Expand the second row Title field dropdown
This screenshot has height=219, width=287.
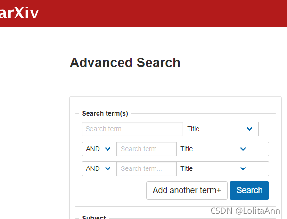click(214, 149)
